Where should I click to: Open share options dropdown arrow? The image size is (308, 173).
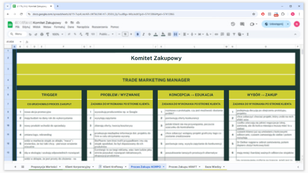(288, 24)
